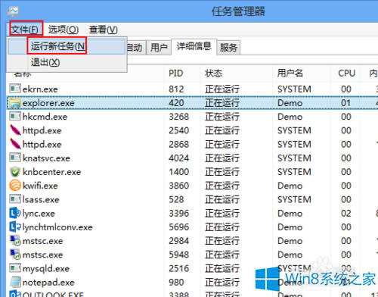Select the kwifi.exe process name

tap(40, 186)
